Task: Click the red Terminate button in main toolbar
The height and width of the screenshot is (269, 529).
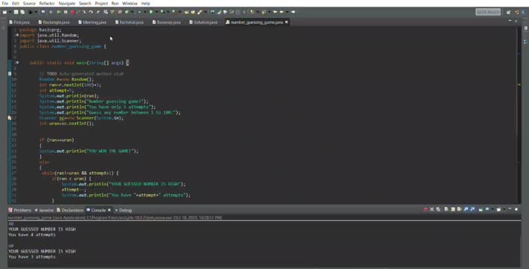Action: pyautogui.click(x=72, y=12)
